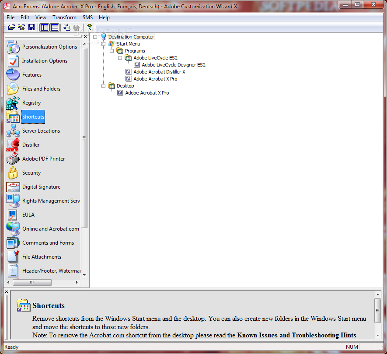The image size is (387, 354).
Task: Open the Edit menu
Action: (x=24, y=18)
